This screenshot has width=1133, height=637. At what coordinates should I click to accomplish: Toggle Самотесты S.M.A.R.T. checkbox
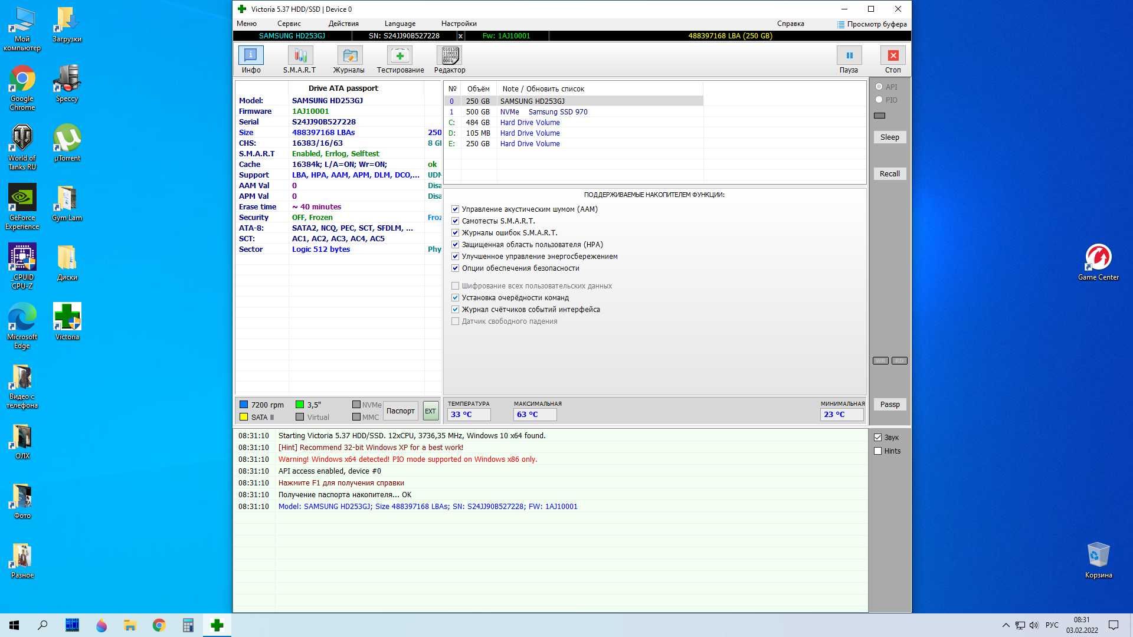pyautogui.click(x=455, y=221)
